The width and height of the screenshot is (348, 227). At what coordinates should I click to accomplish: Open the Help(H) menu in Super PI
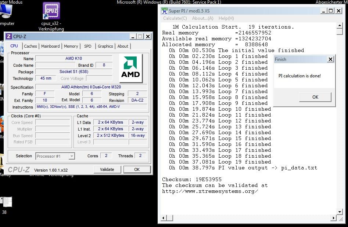tap(226, 18)
